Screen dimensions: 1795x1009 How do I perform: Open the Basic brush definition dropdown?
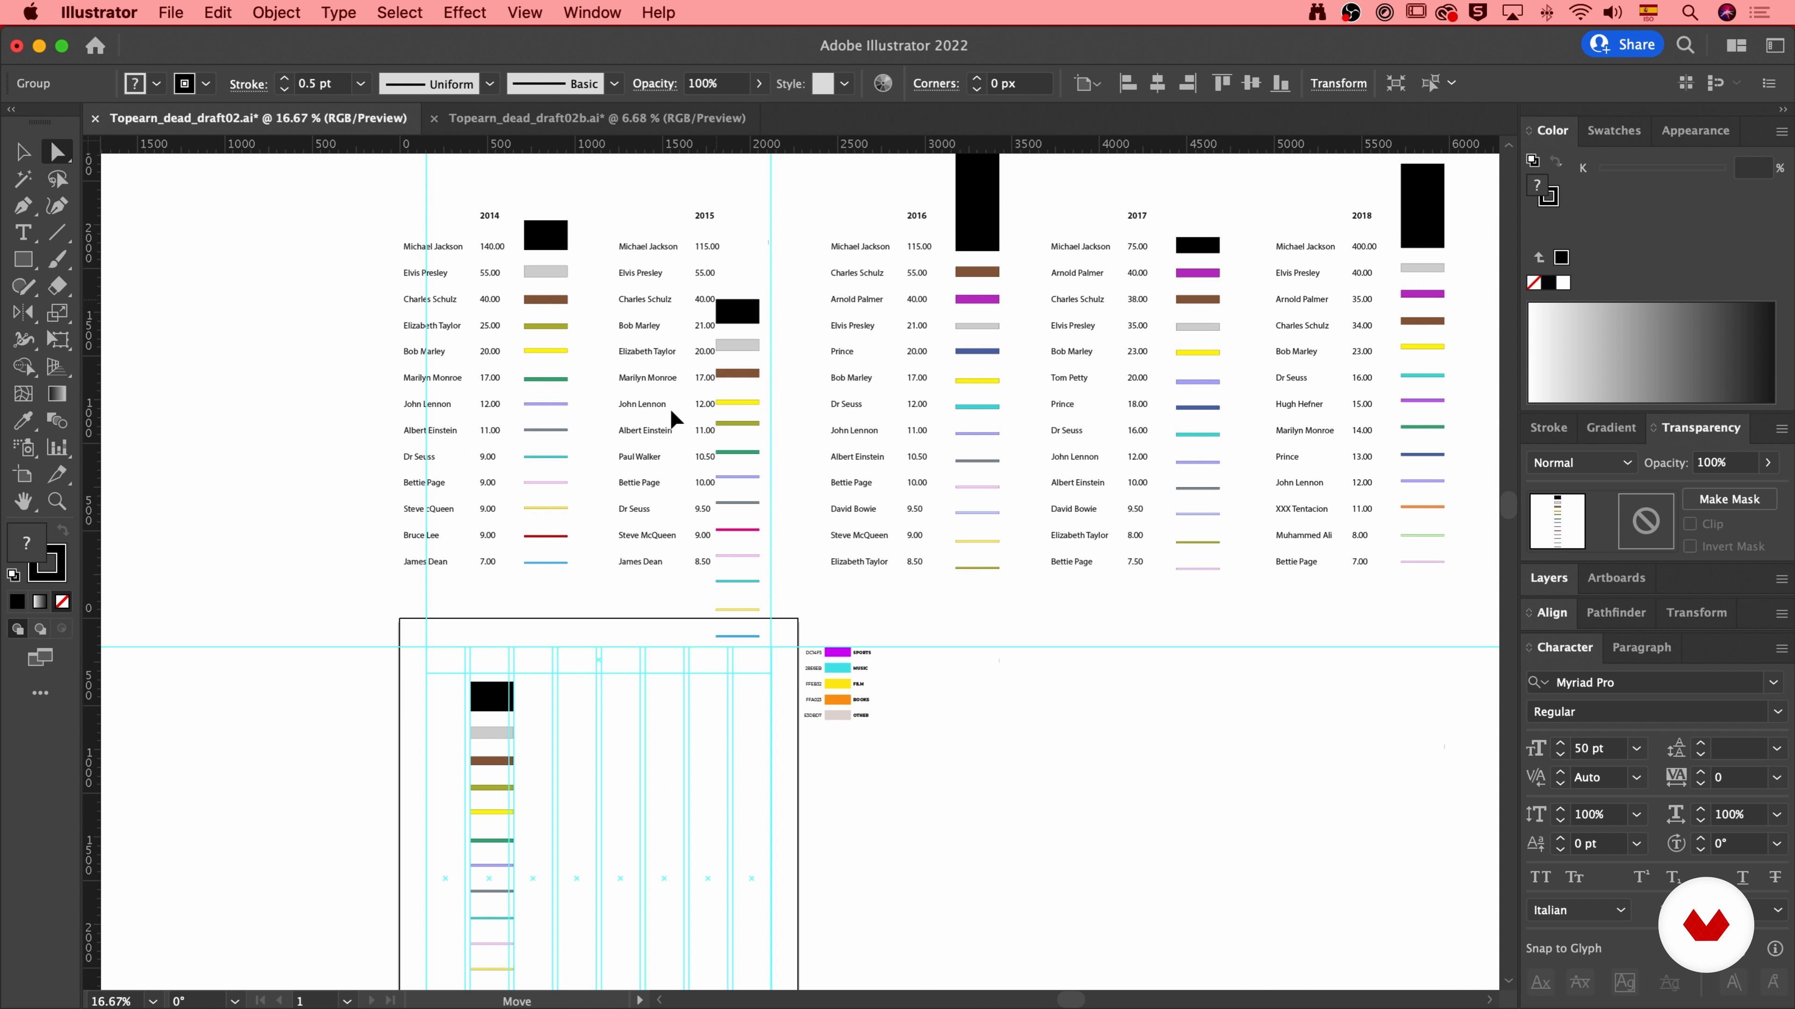614,84
